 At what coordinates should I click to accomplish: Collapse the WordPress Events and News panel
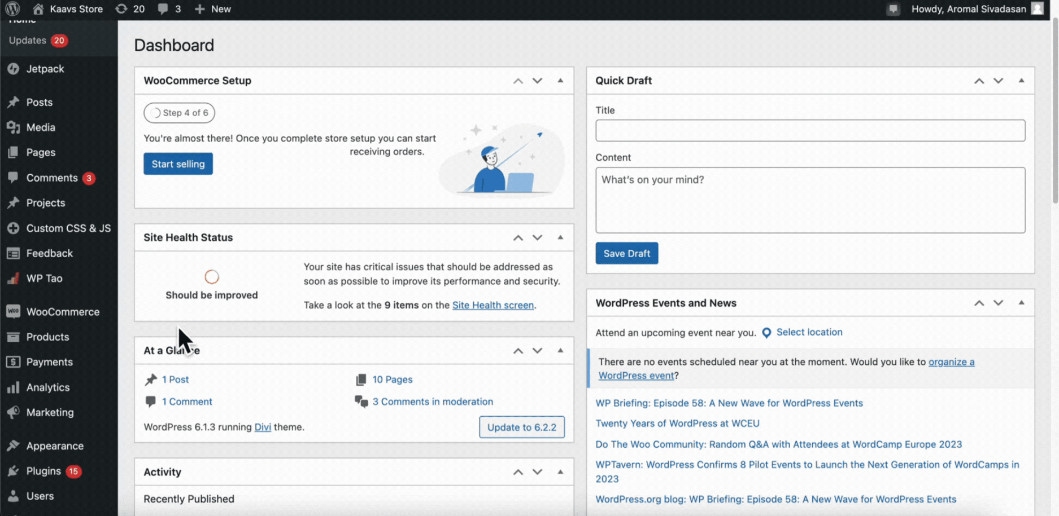[x=1021, y=303]
